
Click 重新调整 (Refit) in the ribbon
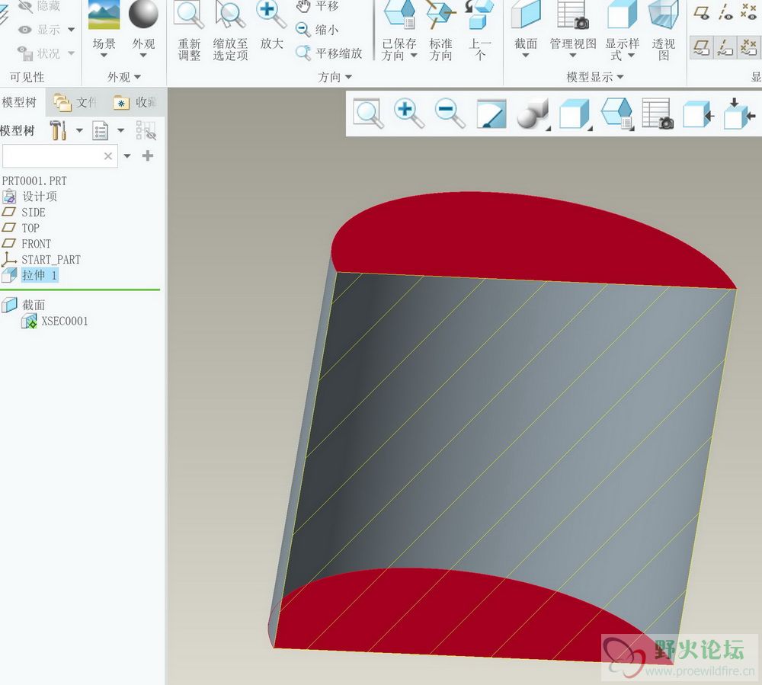189,31
